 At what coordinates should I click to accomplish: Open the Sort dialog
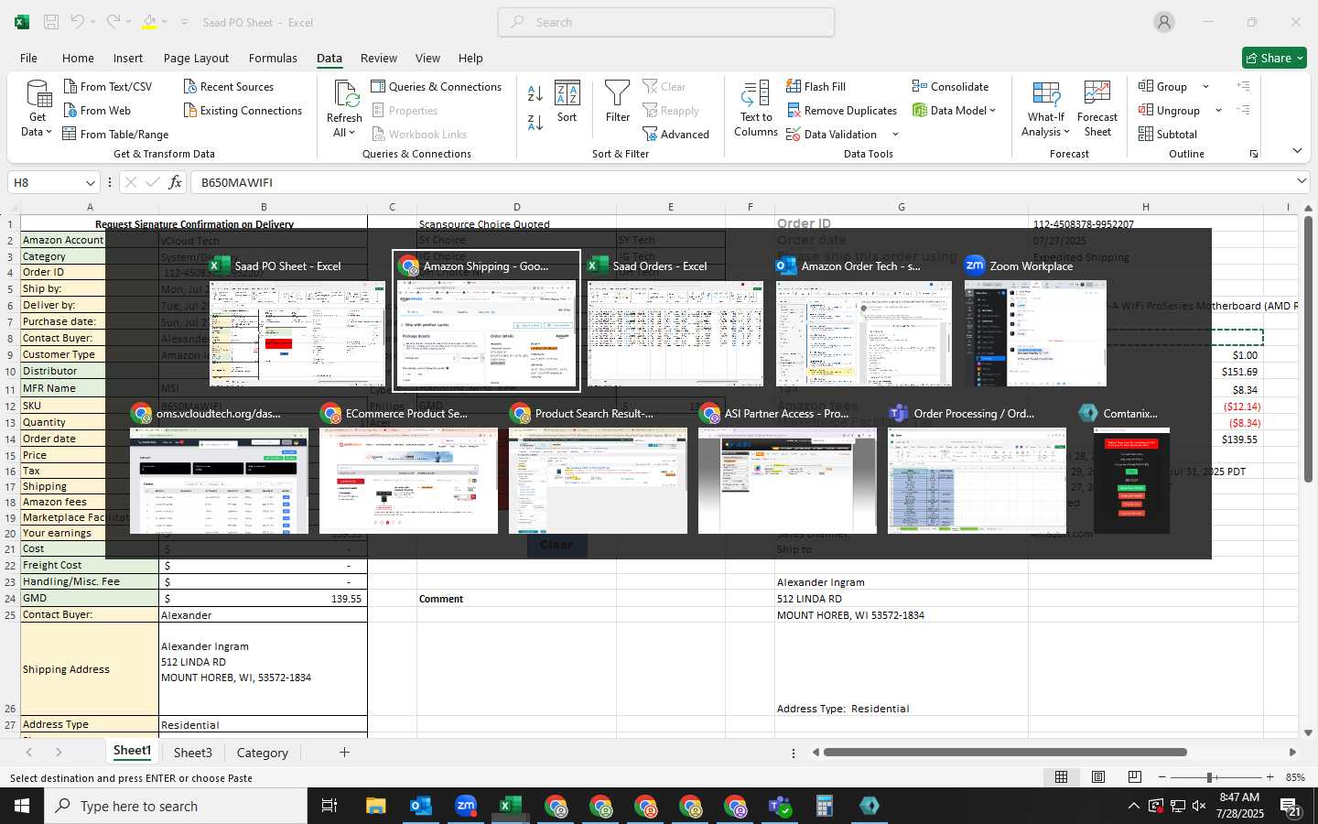point(567,102)
